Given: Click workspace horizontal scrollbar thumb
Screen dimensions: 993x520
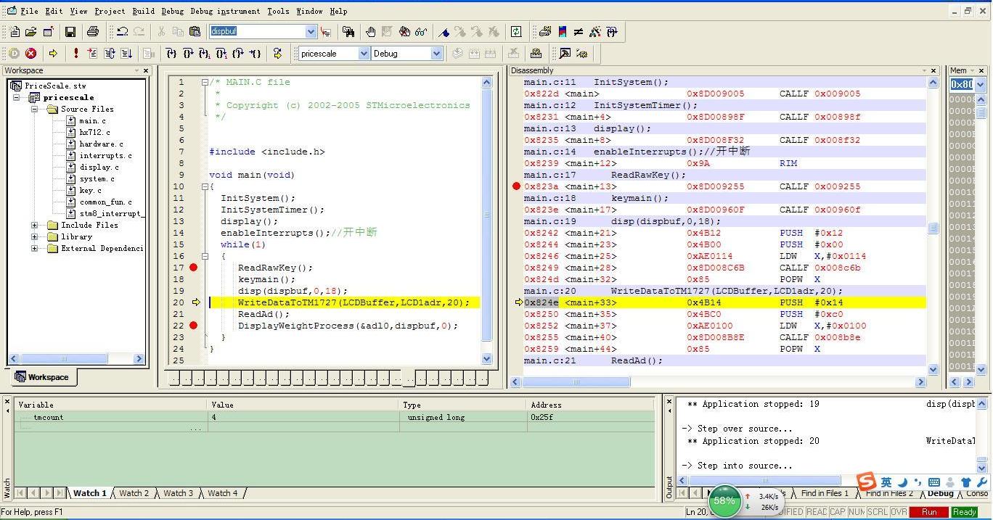Looking at the screenshot, I should pos(63,359).
